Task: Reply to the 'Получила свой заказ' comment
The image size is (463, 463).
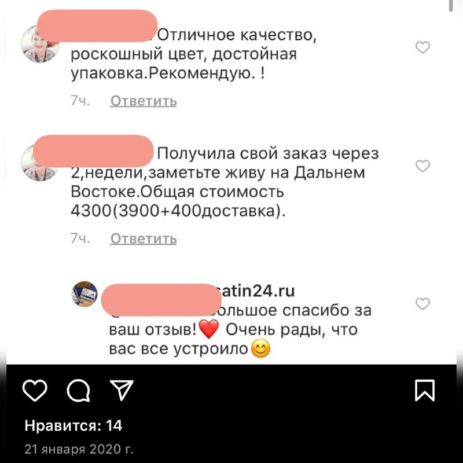Action: point(144,238)
